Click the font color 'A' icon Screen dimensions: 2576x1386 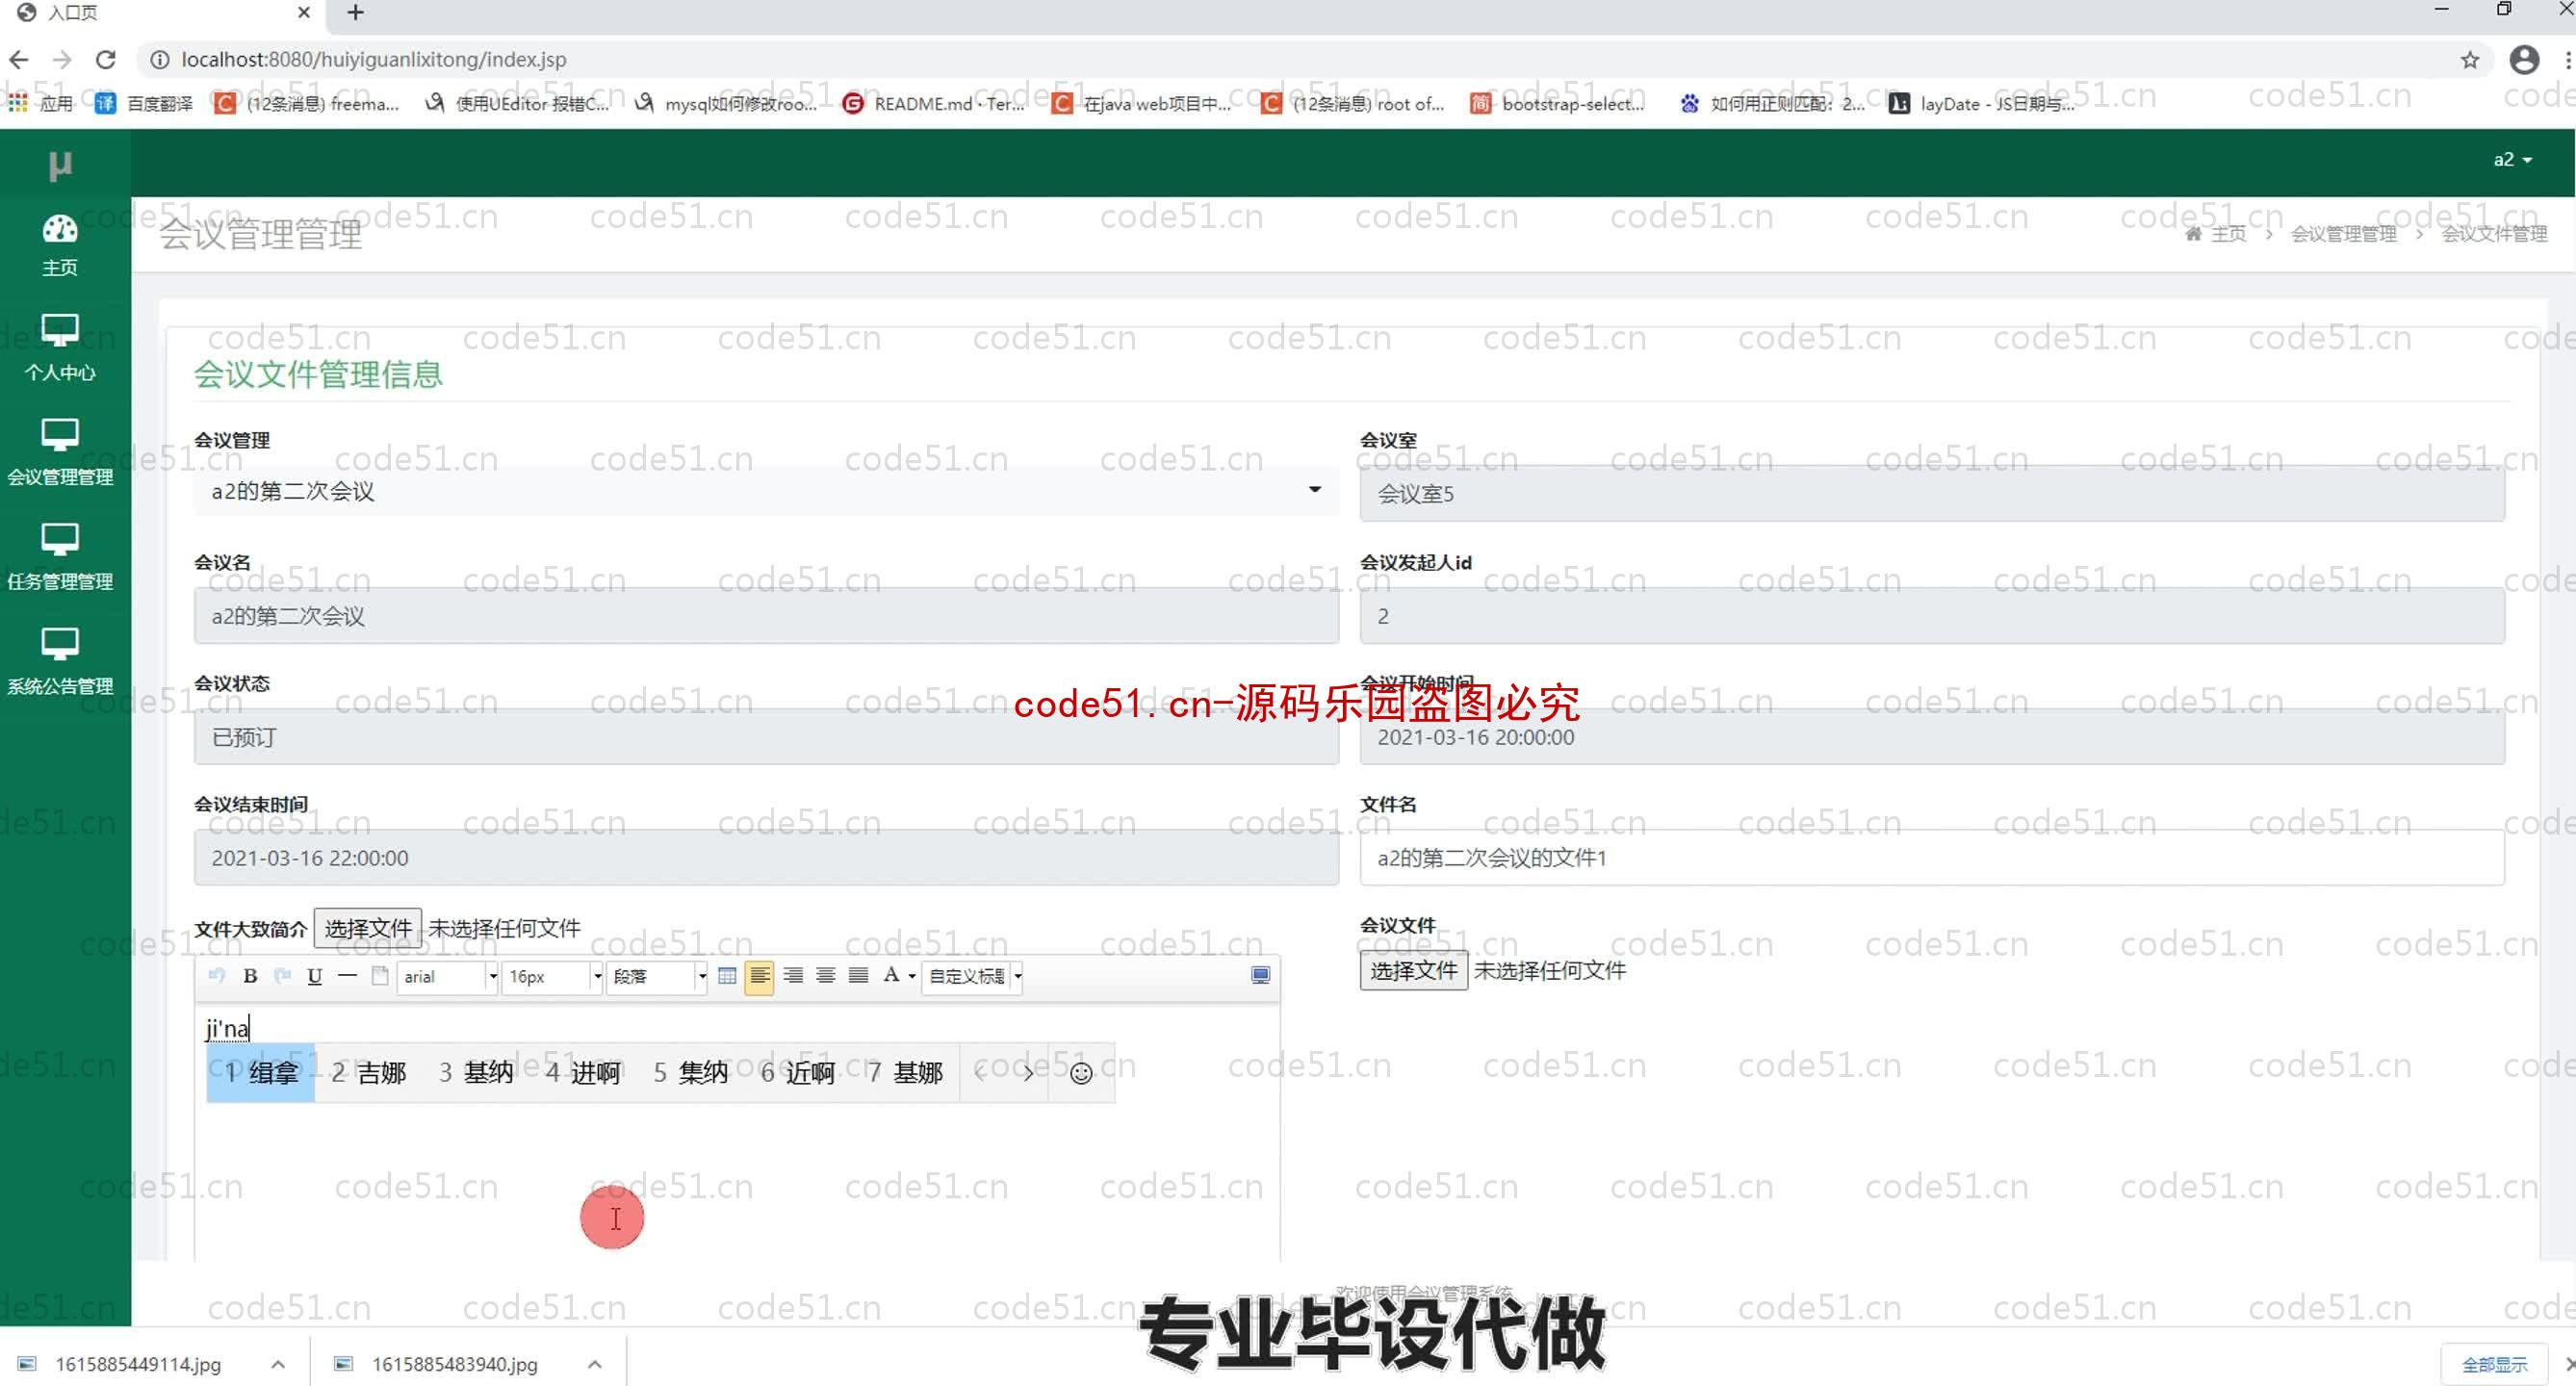[891, 976]
